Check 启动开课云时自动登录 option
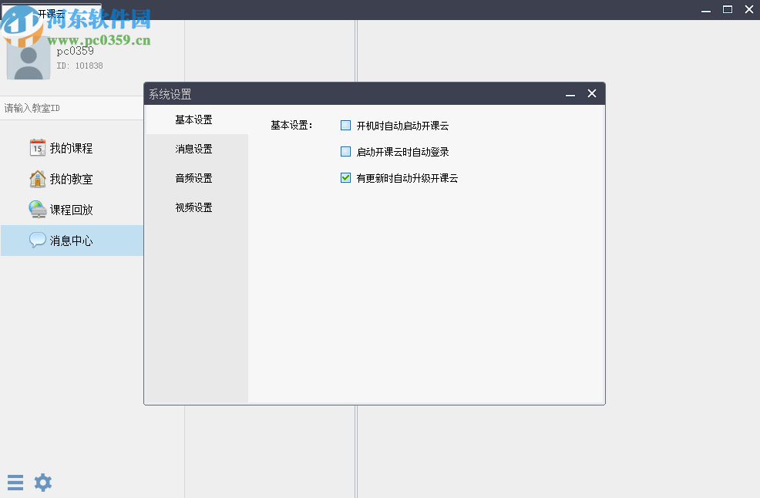 pyautogui.click(x=345, y=151)
